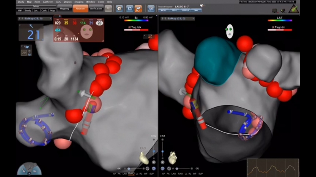This screenshot has height=177, width=316.
Task: Open the left 1-ReMap map selector dropdown
Action: pos(34,19)
